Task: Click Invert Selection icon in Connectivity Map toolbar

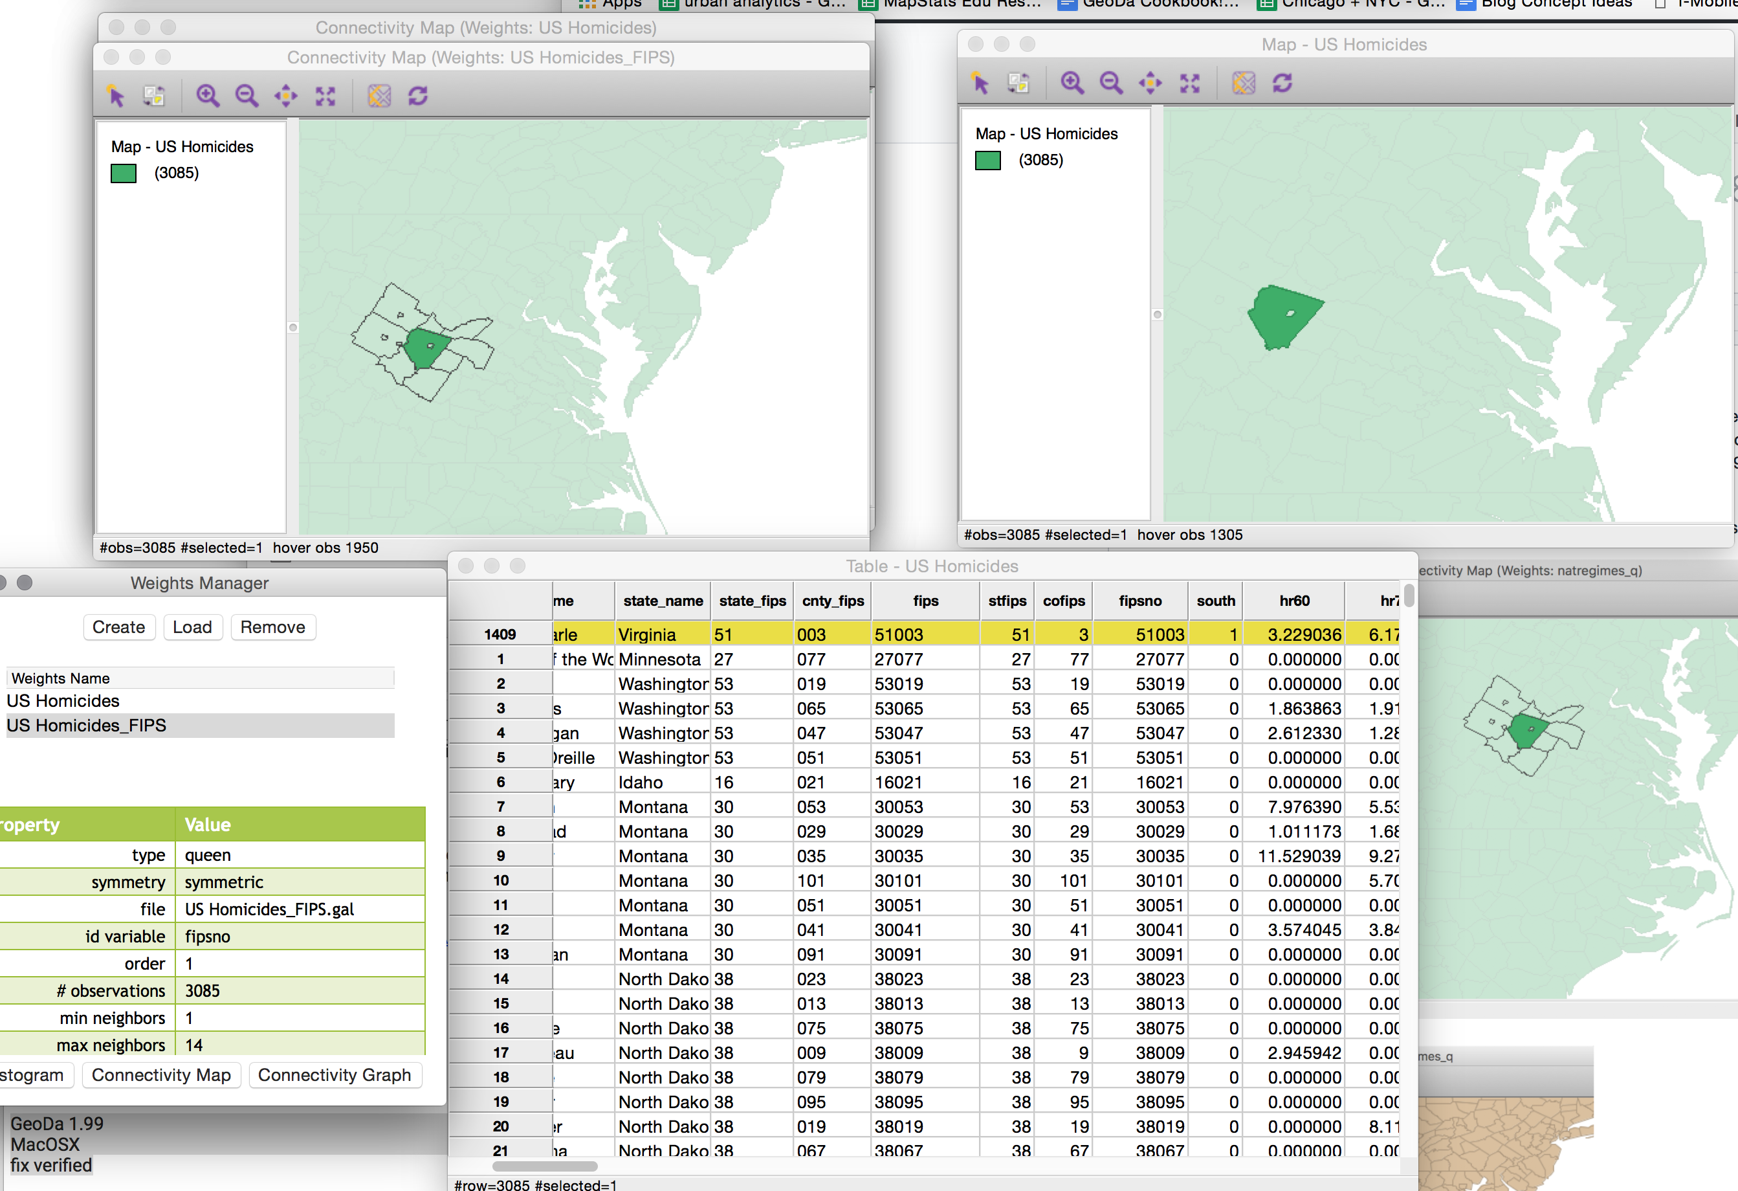Action: click(154, 96)
